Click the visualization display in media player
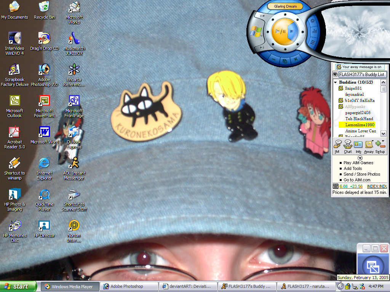The width and height of the screenshot is (390, 292). 356,32
